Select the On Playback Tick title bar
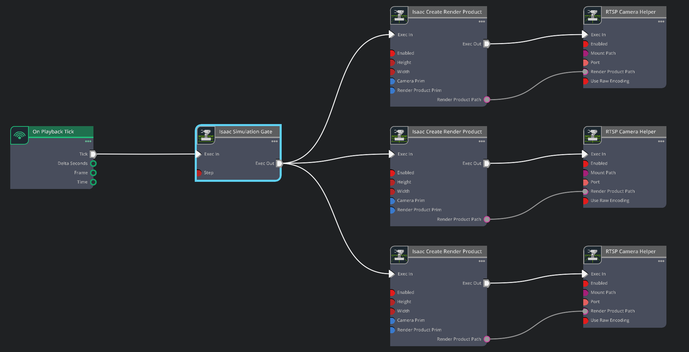The width and height of the screenshot is (689, 352). point(61,132)
